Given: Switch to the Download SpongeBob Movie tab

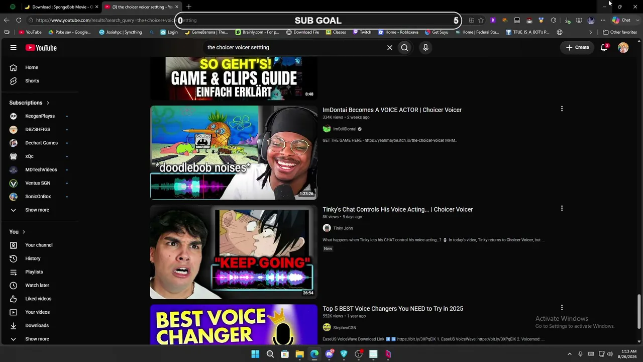Looking at the screenshot, I should 61,7.
